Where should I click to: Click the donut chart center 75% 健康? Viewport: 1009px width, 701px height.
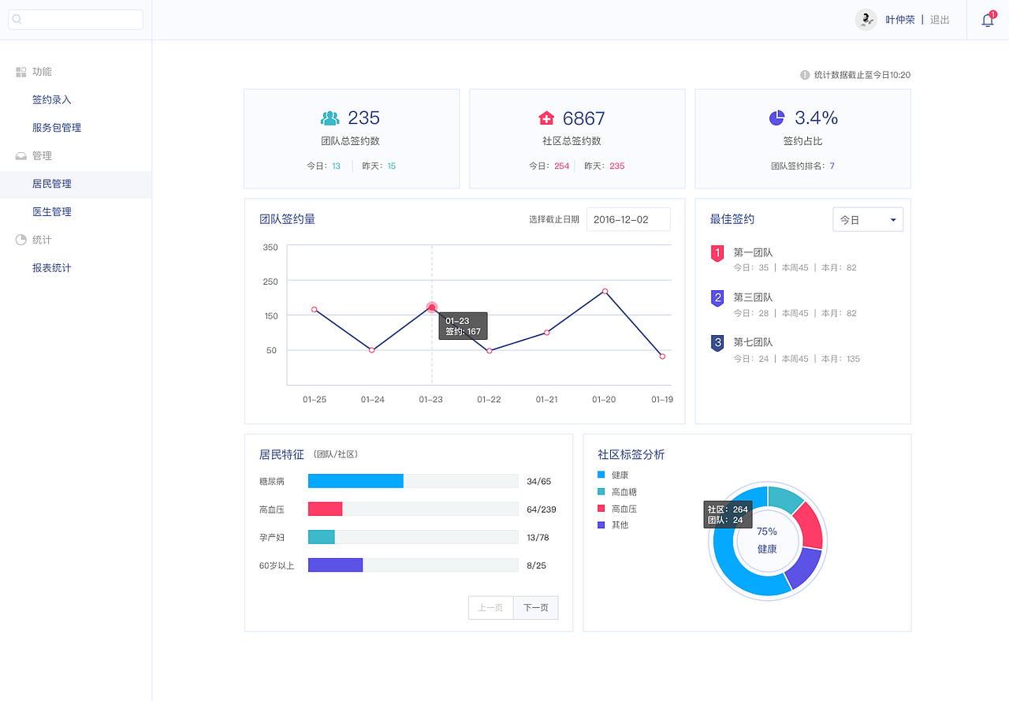[x=767, y=540]
